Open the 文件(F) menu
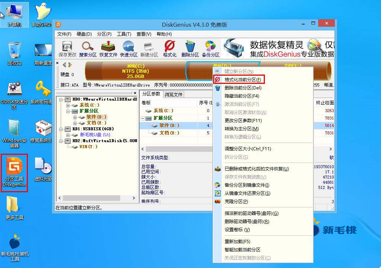Viewport: 381px width, 268px height. point(64,34)
